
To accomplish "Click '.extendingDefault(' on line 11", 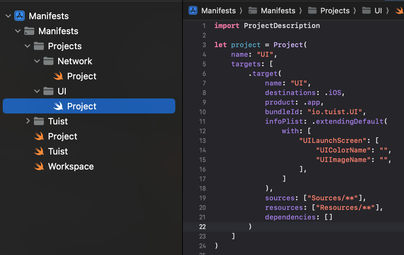I will tap(350, 121).
